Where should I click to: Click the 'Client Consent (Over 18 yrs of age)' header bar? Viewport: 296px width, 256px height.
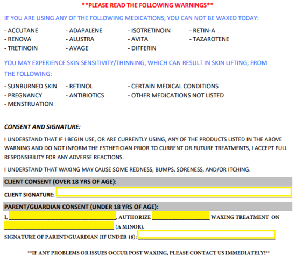[147, 182]
